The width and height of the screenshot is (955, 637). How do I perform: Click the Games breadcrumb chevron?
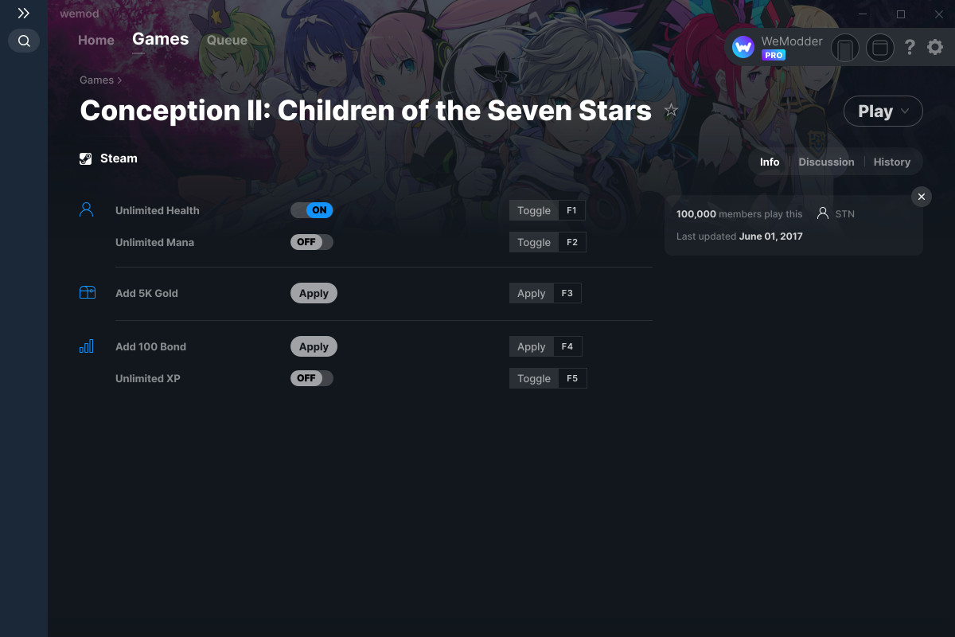119,80
